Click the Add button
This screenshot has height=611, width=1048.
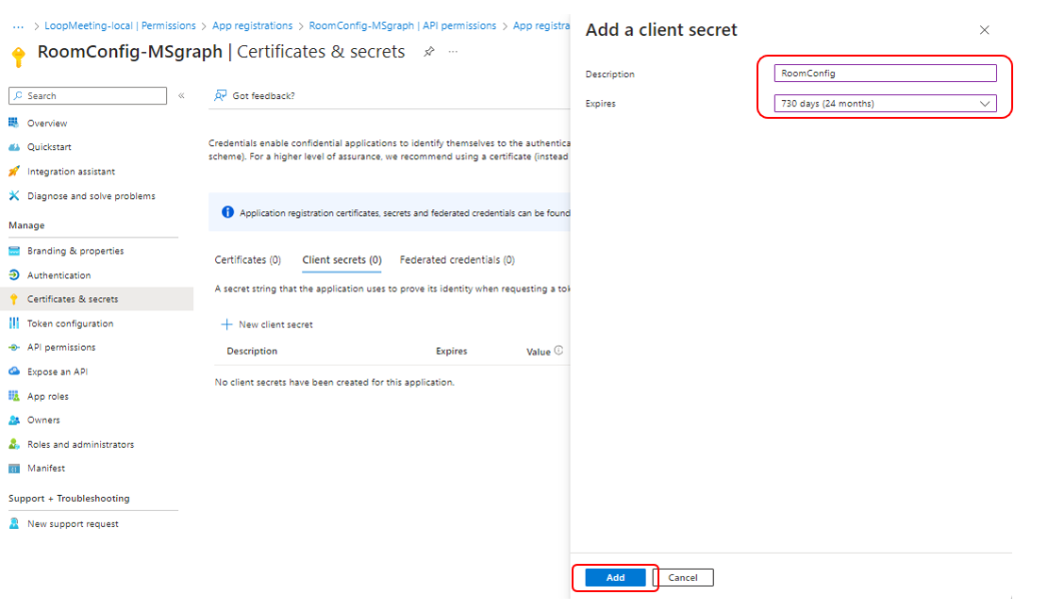(616, 578)
